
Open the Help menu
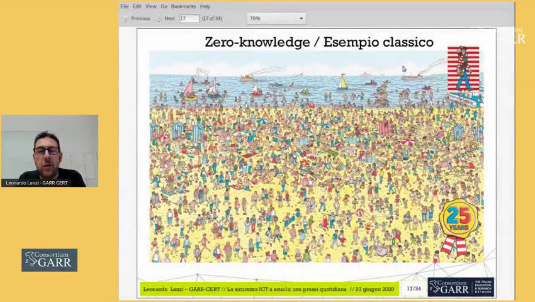(x=205, y=6)
